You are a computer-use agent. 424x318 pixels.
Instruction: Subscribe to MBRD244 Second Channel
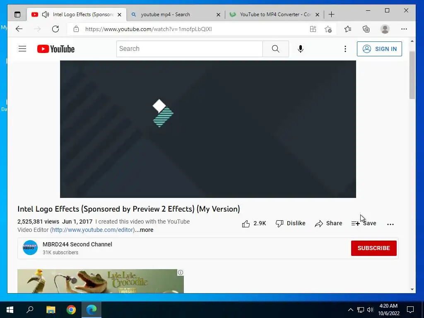(x=374, y=248)
